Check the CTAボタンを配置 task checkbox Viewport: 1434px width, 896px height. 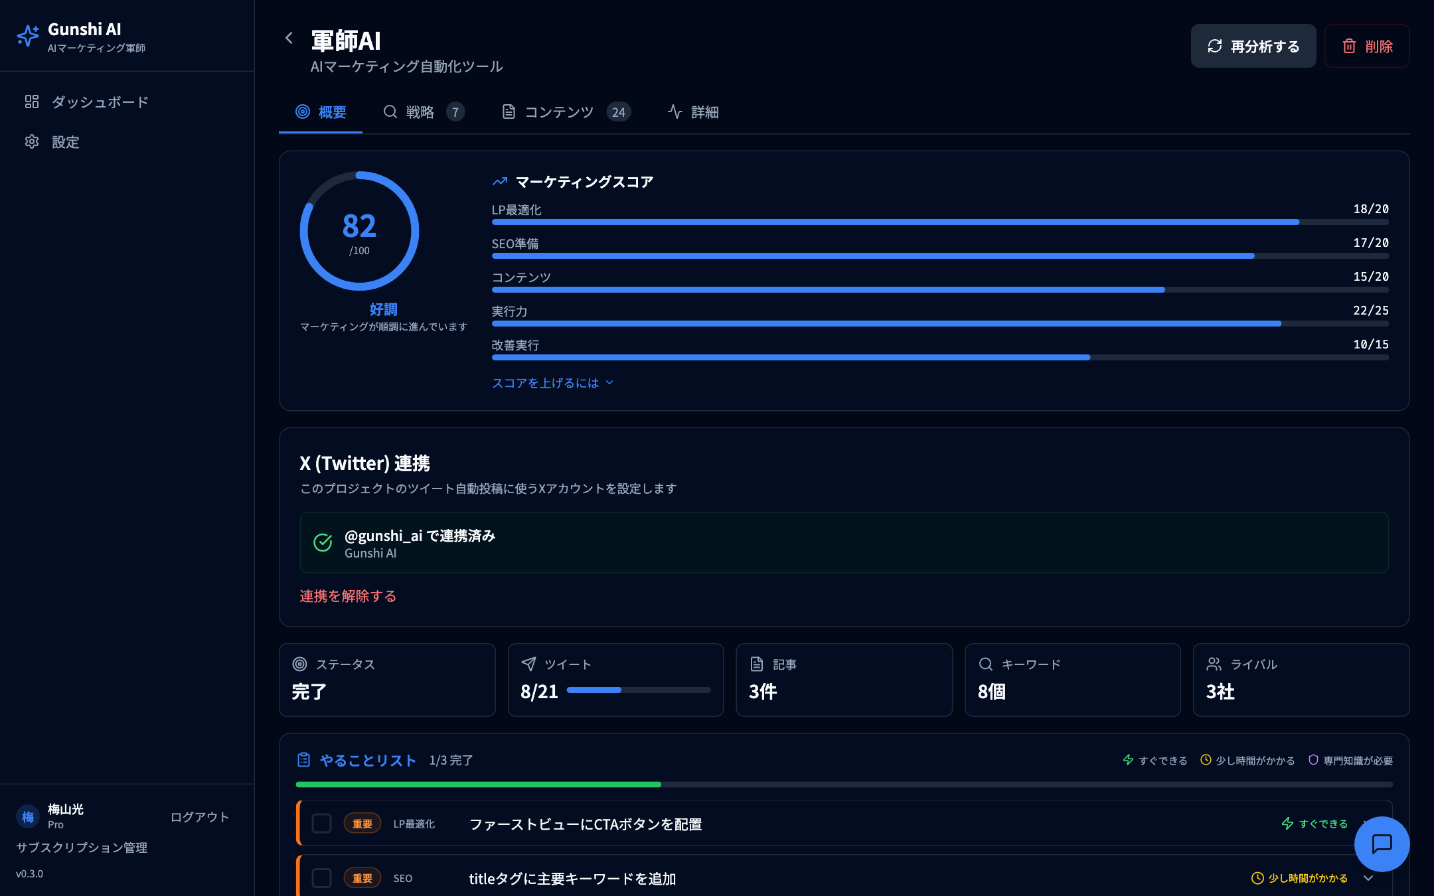tap(322, 824)
